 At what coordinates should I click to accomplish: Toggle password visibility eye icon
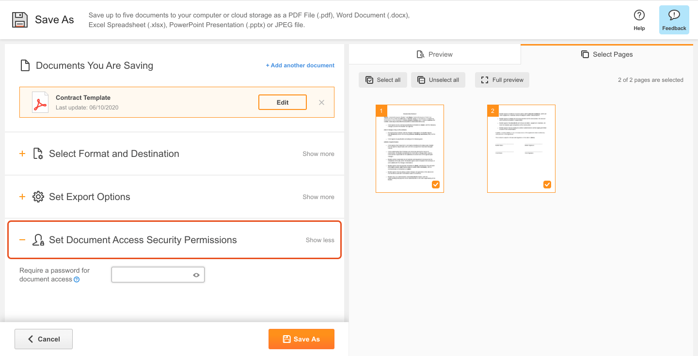[196, 275]
